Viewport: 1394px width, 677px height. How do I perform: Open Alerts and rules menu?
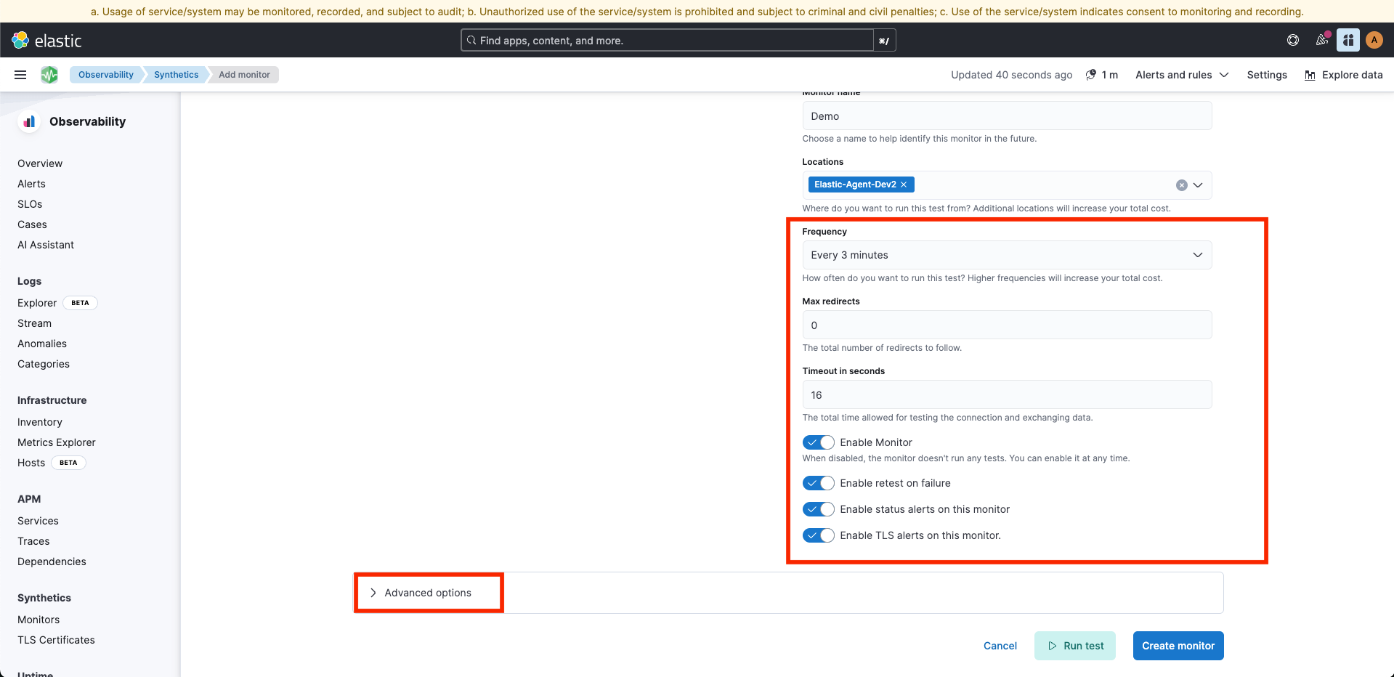[1182, 75]
